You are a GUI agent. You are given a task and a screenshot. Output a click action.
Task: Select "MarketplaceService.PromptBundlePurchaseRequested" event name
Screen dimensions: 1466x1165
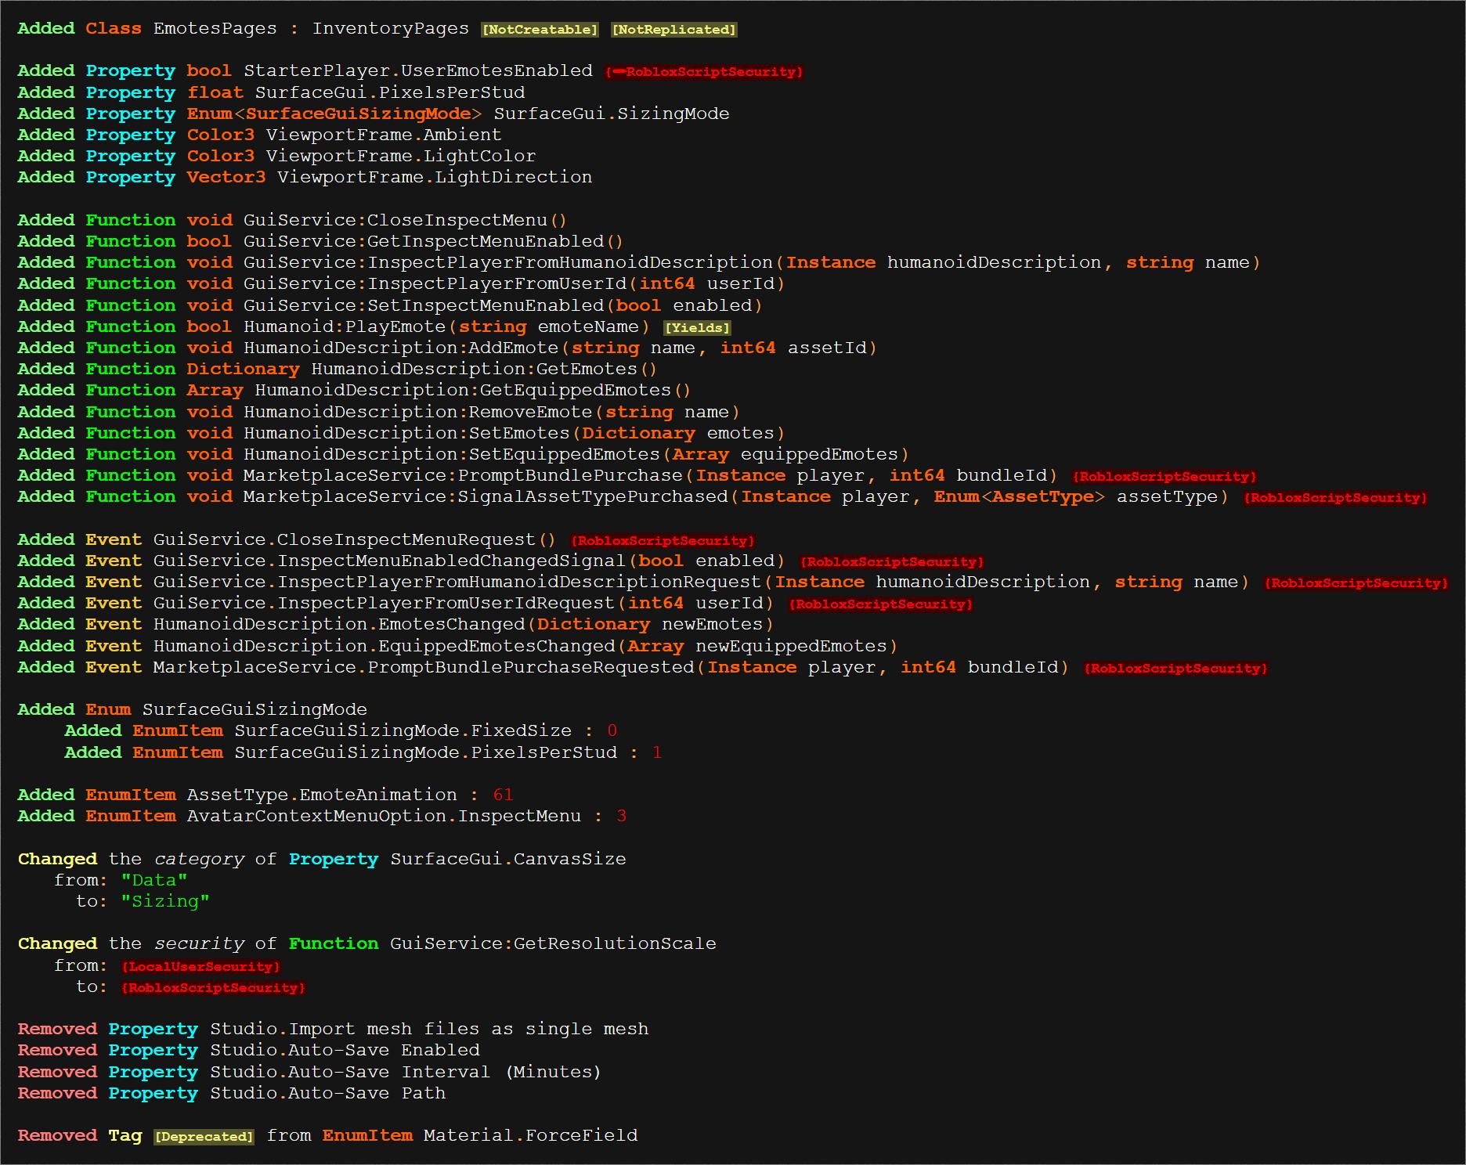[x=424, y=667]
